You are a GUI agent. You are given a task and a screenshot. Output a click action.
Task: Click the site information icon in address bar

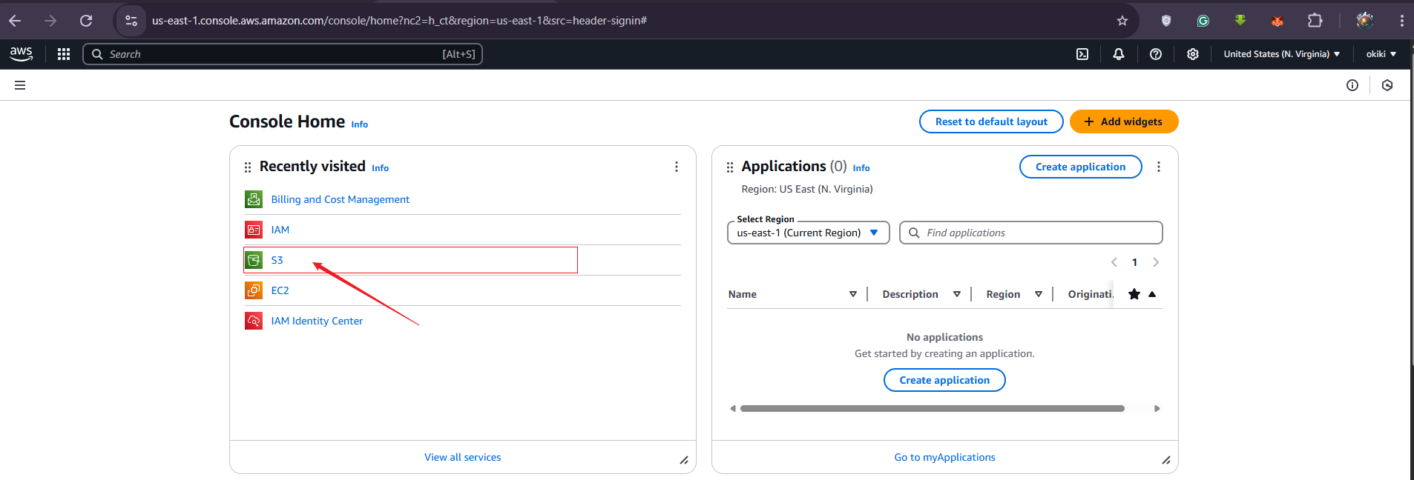point(131,21)
